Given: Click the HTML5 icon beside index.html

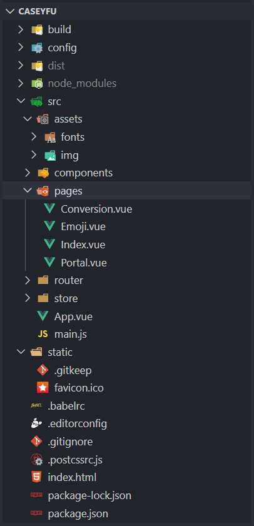Looking at the screenshot, I should point(36,477).
